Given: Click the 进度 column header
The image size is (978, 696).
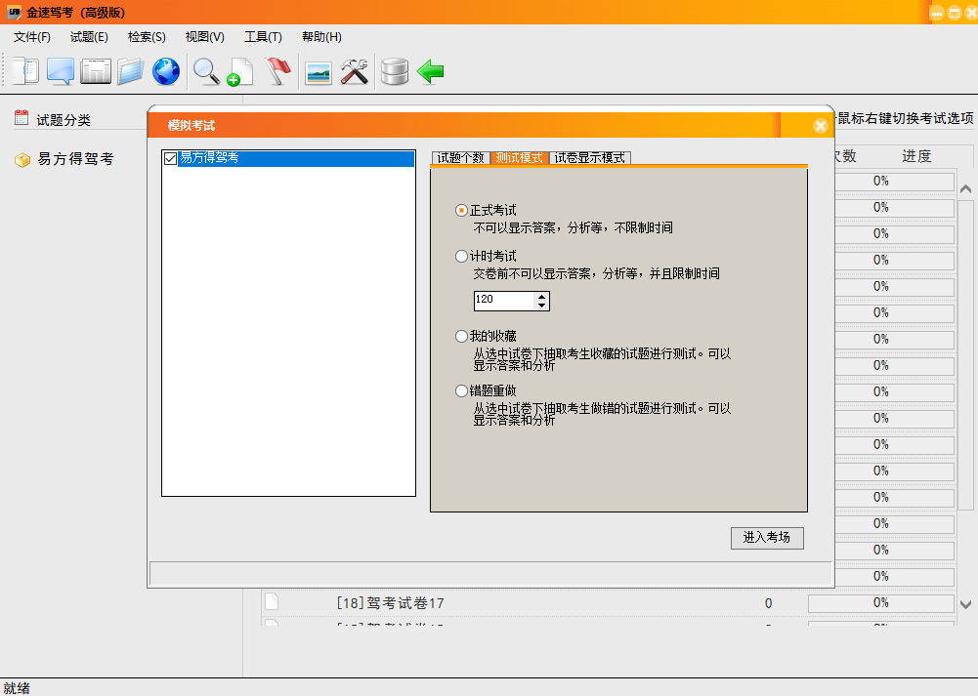Looking at the screenshot, I should [x=916, y=156].
